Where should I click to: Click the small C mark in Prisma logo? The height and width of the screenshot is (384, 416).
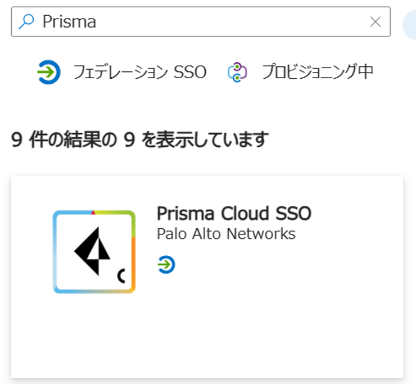(121, 275)
